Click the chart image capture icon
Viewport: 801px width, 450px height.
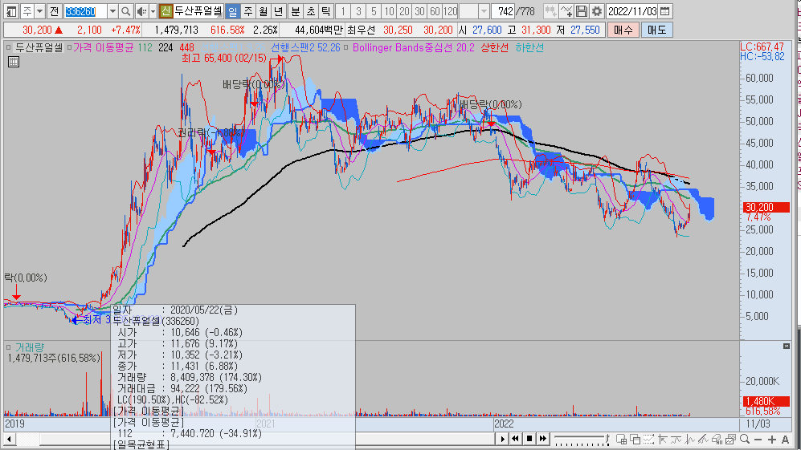(730, 439)
